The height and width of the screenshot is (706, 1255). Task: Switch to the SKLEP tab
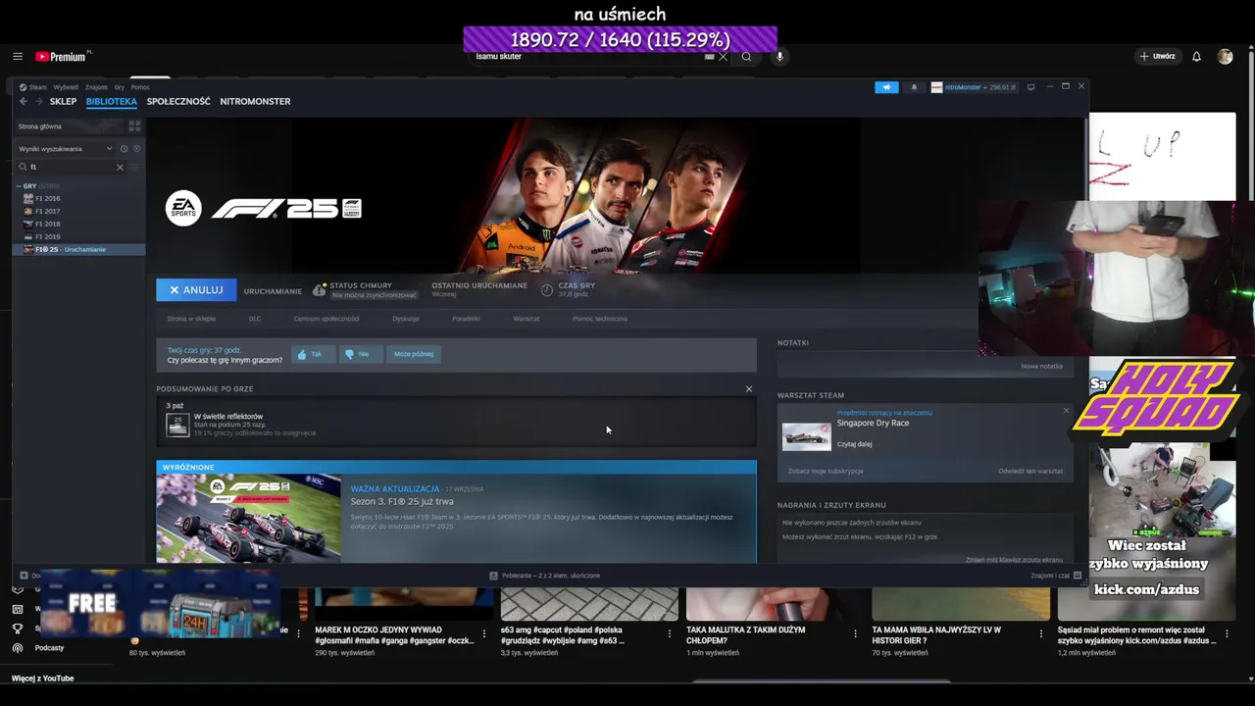(63, 101)
